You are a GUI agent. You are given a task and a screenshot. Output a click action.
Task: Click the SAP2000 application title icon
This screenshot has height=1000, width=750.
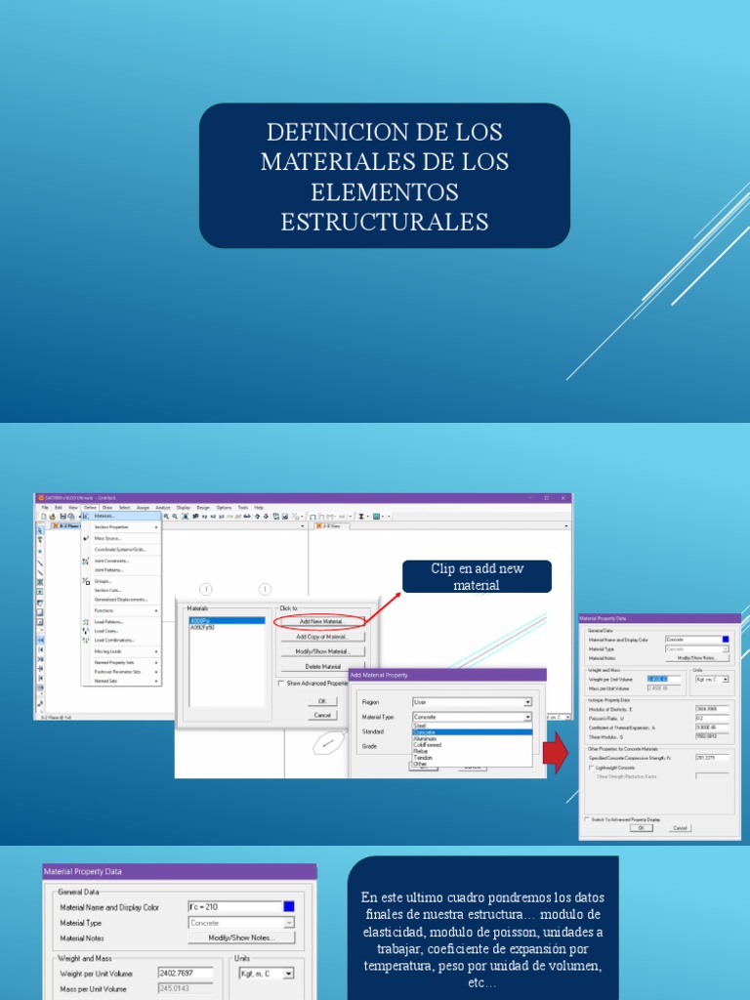pos(41,497)
